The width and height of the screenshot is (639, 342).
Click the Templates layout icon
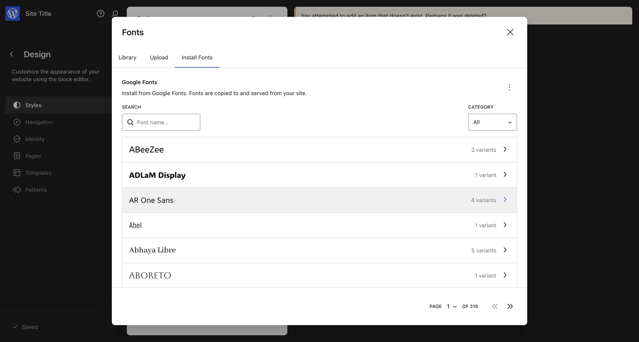click(17, 173)
